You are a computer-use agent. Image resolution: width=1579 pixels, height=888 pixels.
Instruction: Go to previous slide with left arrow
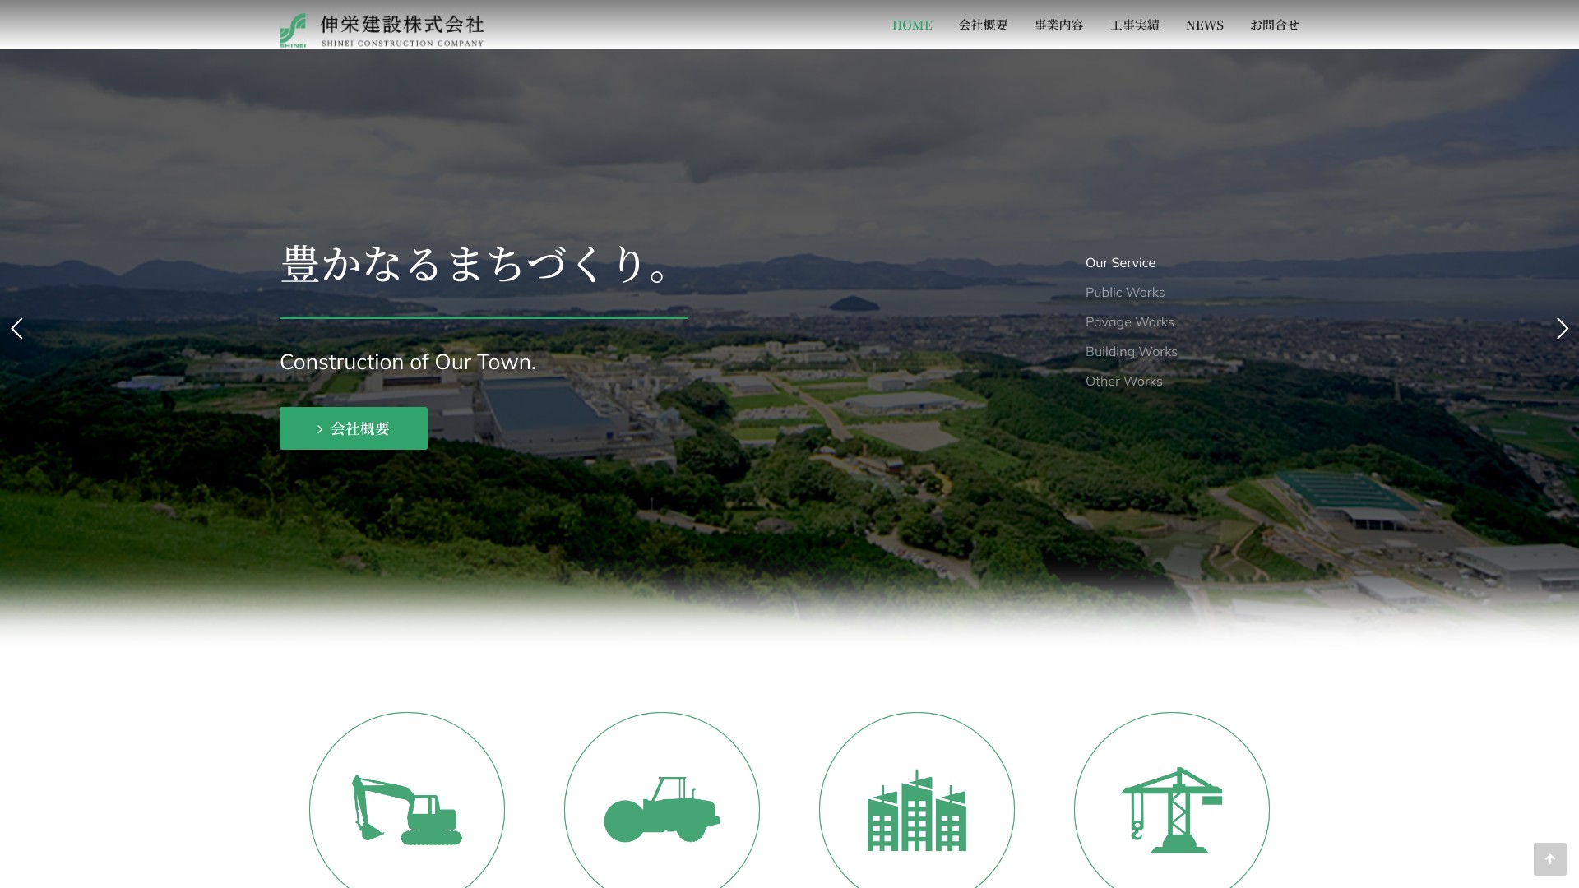click(16, 329)
